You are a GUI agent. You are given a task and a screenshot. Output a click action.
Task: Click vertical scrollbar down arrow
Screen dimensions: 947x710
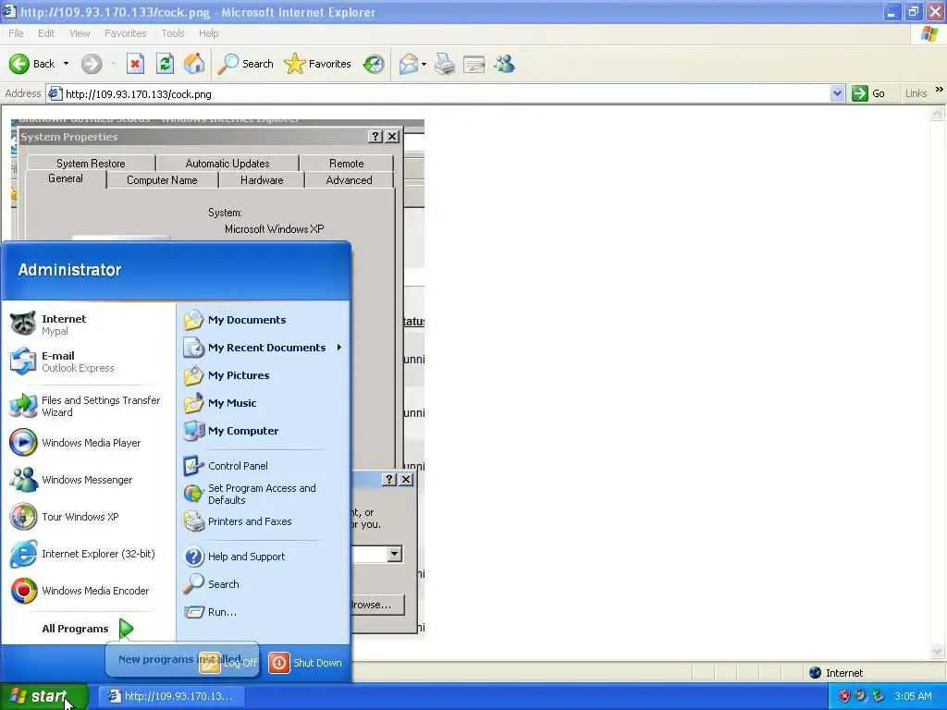[x=938, y=650]
